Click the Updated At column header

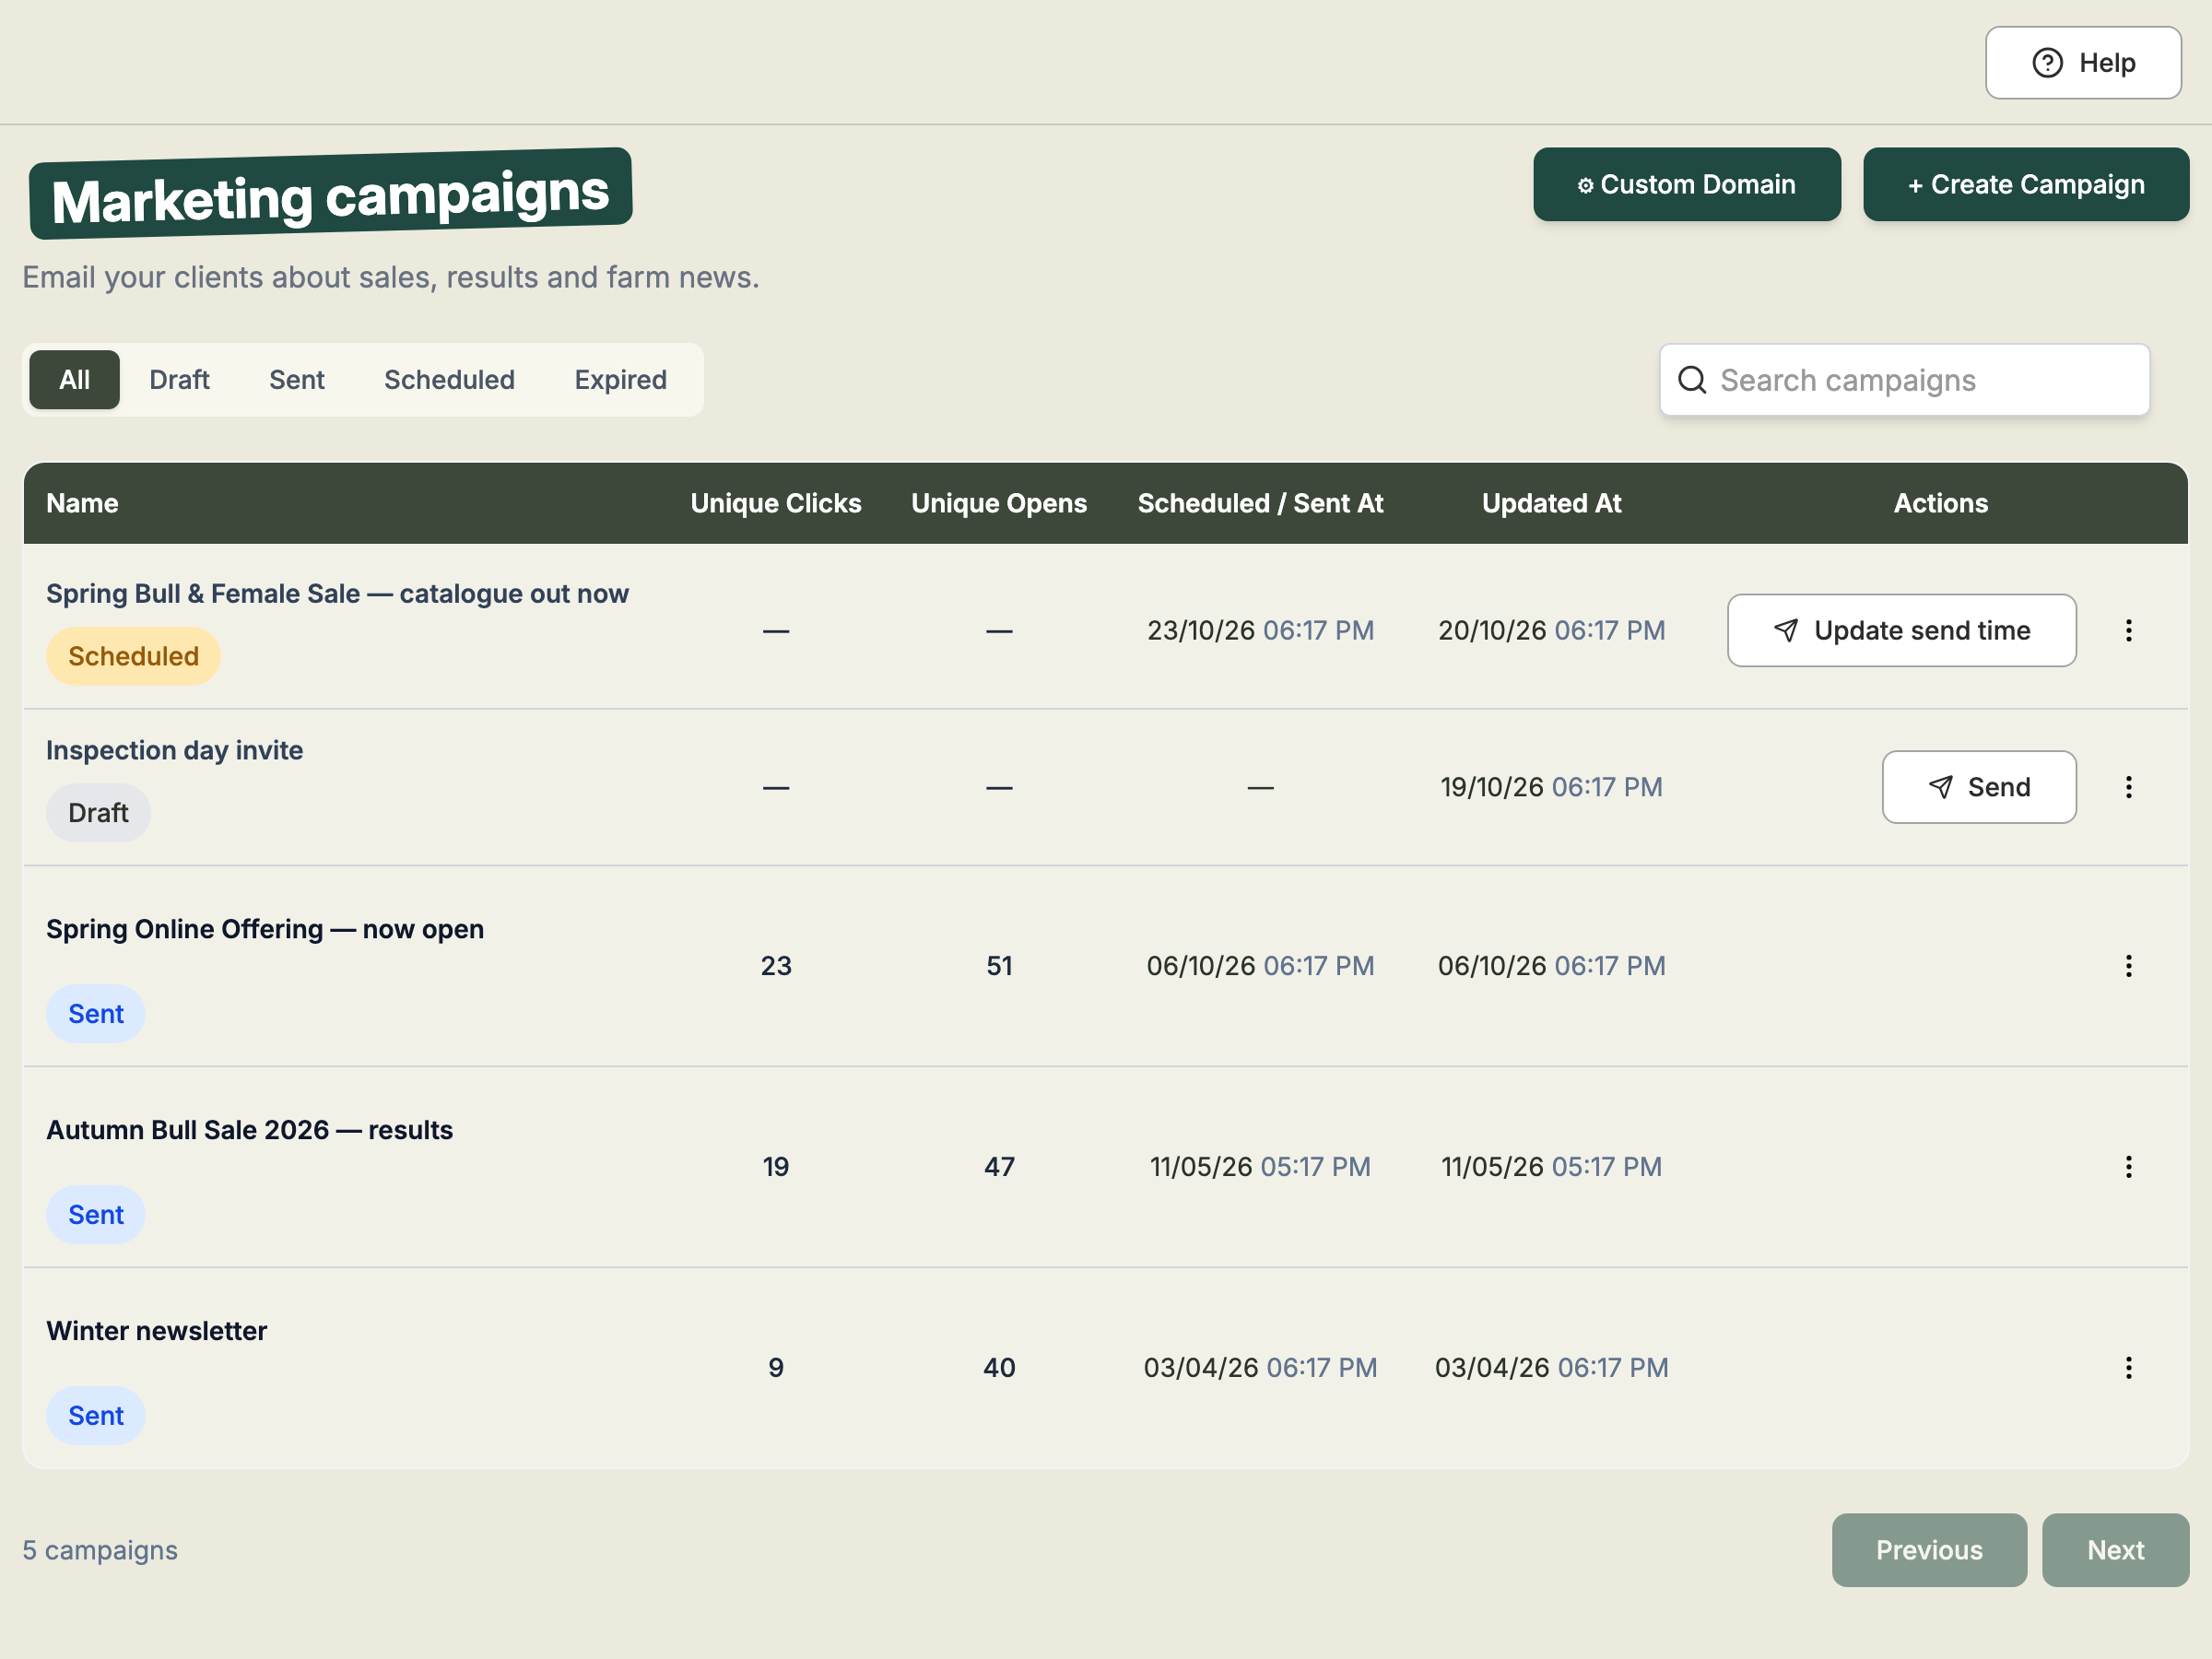pyautogui.click(x=1551, y=504)
